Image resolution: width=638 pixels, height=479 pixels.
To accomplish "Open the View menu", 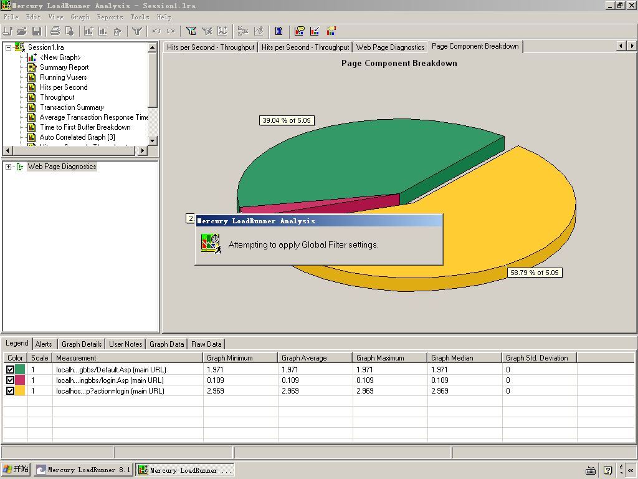I will tap(55, 17).
